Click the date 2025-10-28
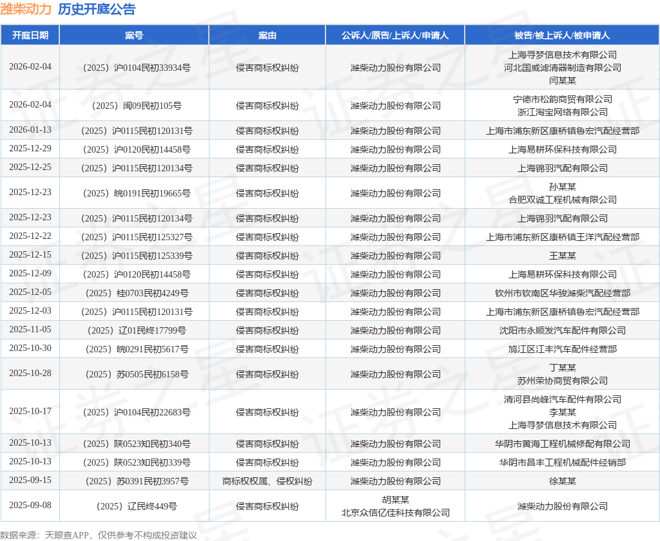The height and width of the screenshot is (541, 660). 30,373
